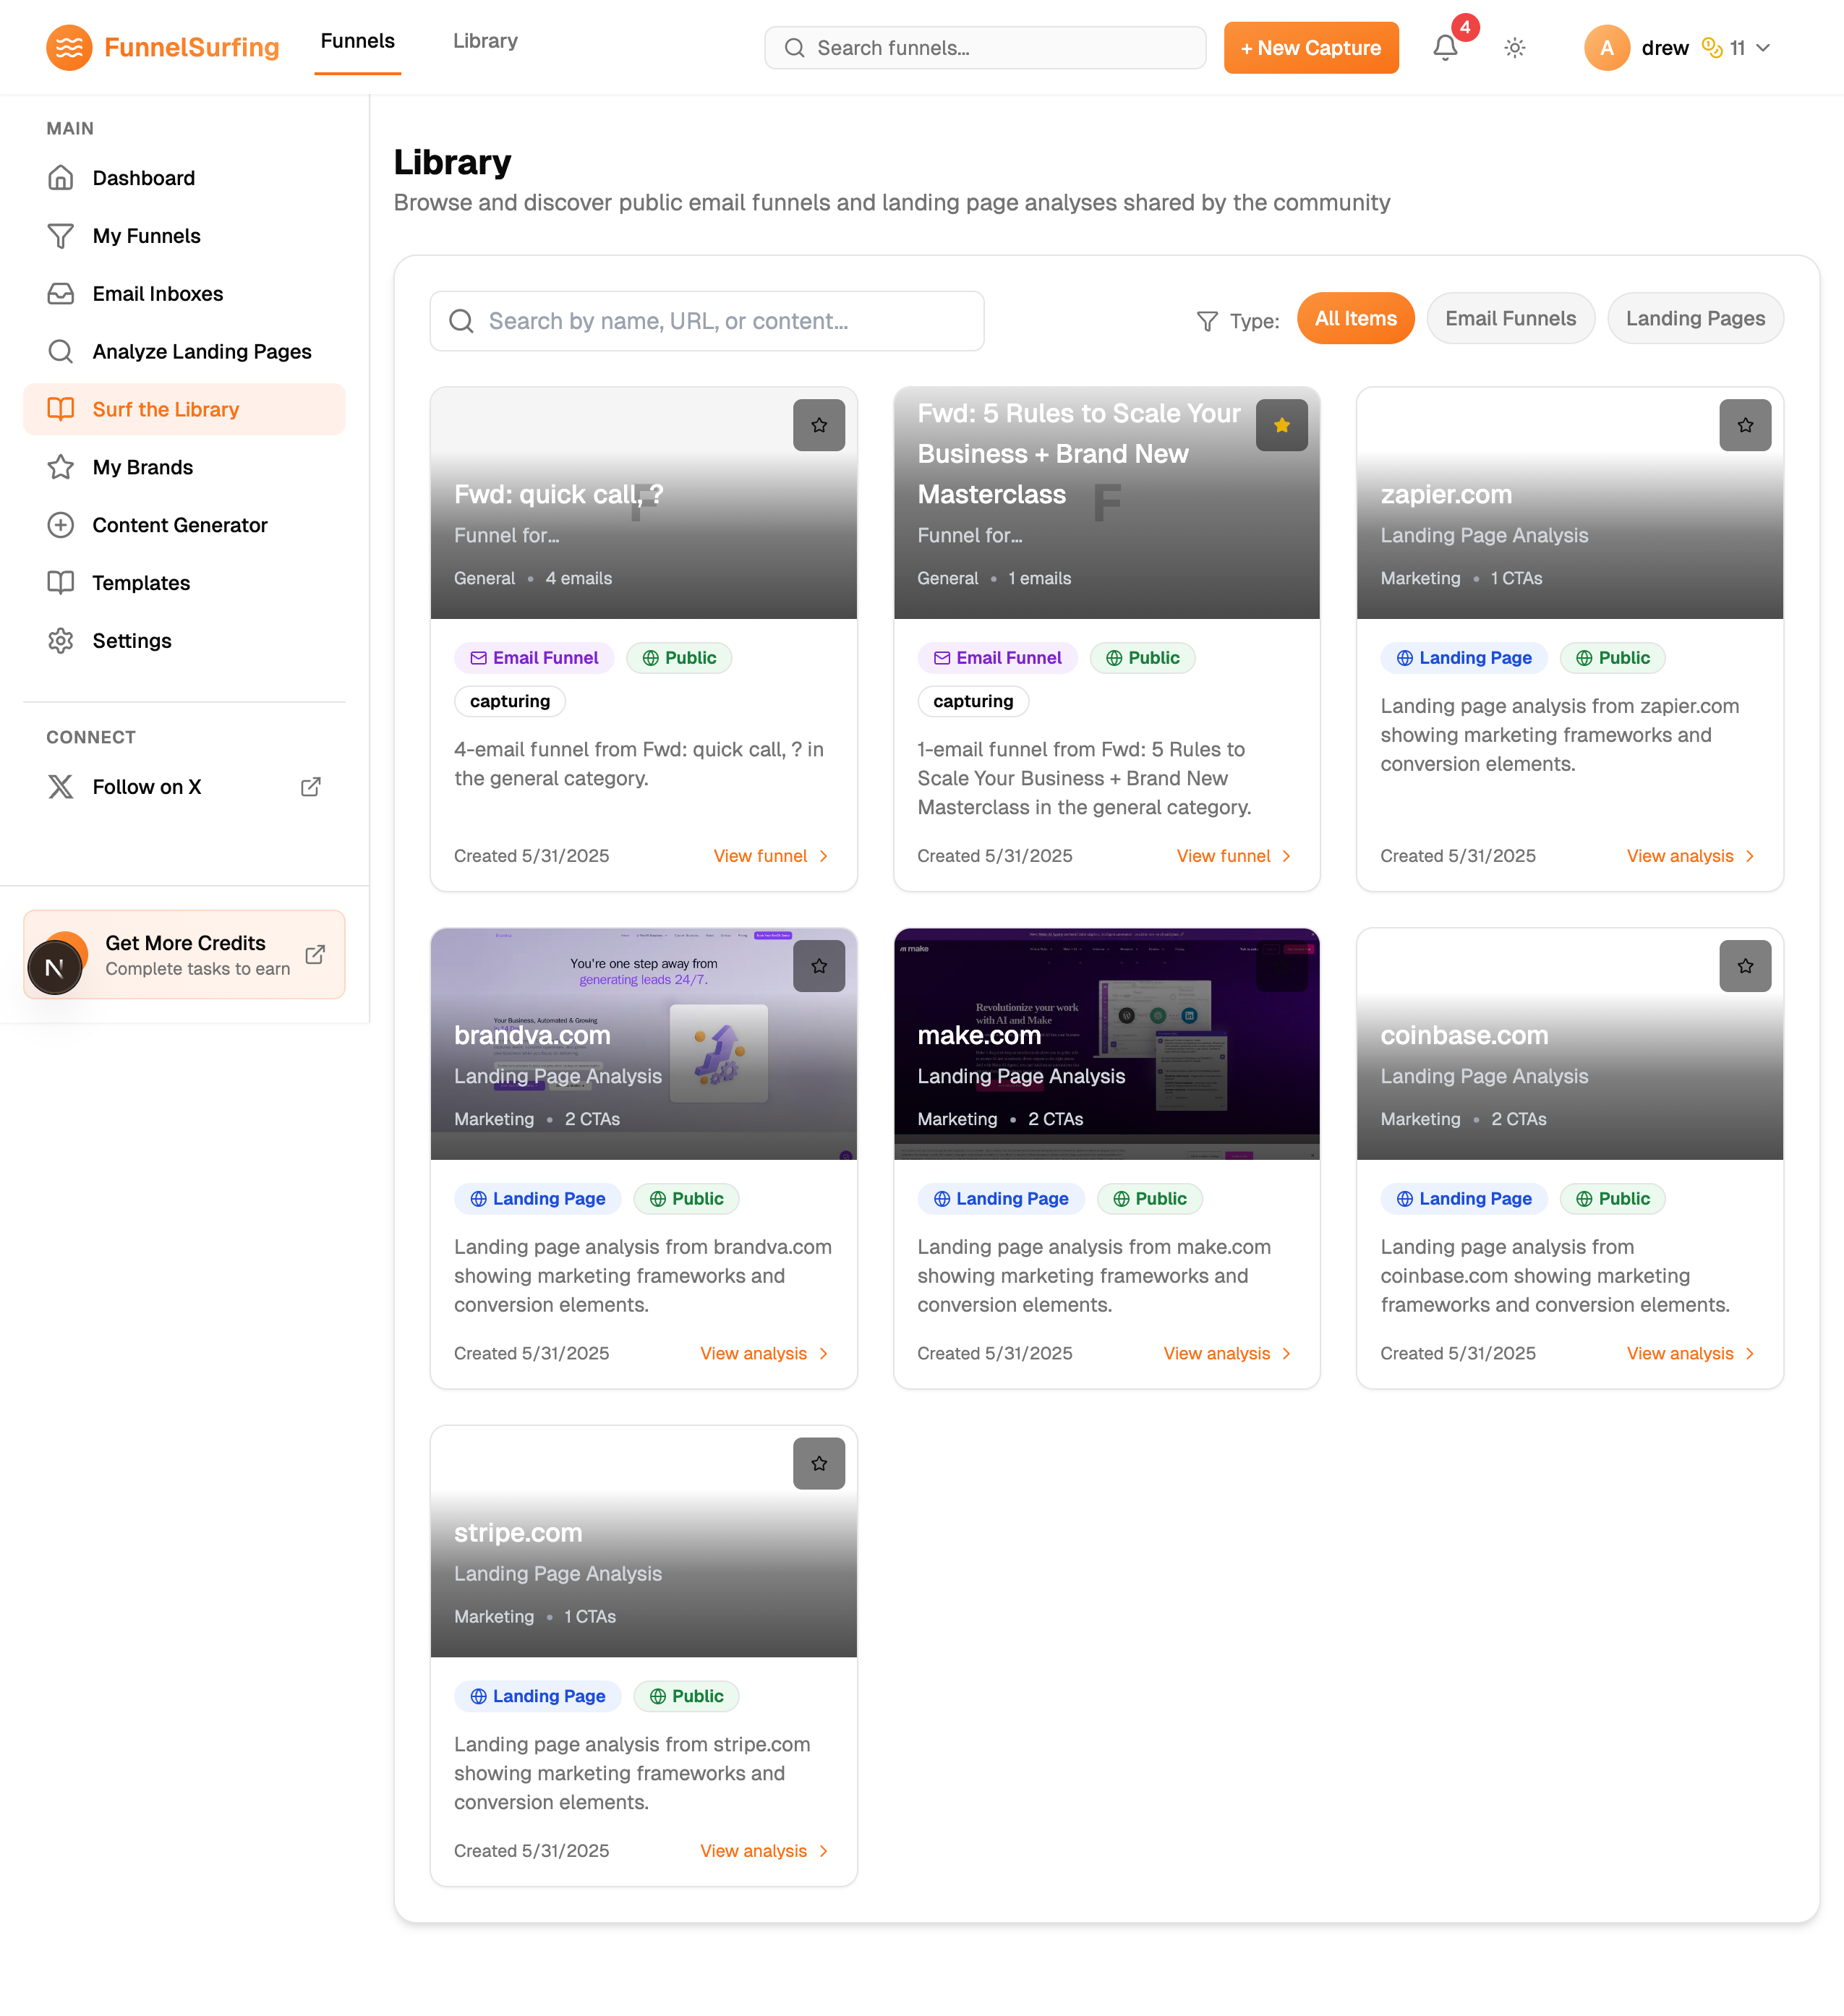The width and height of the screenshot is (1844, 2016).
Task: Open Dashboard in the sidebar
Action: pos(184,178)
